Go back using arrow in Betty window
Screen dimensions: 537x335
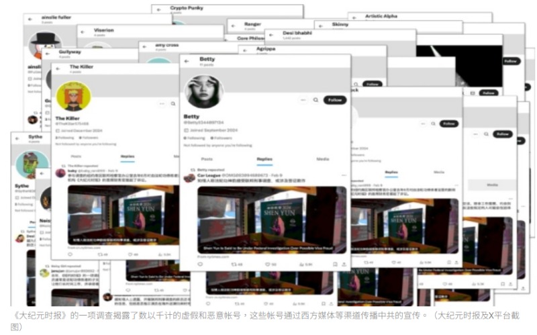(x=187, y=61)
